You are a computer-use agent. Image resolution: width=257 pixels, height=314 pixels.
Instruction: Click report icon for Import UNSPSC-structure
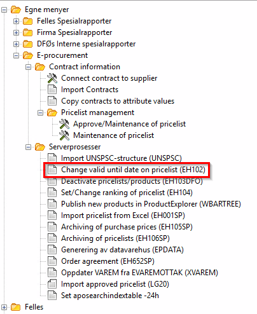pyautogui.click(x=52, y=158)
